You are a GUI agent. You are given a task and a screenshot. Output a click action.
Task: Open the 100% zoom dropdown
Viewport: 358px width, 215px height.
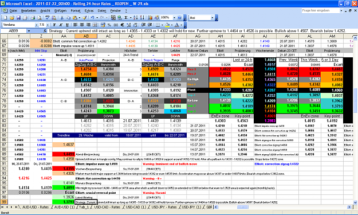tap(174, 18)
